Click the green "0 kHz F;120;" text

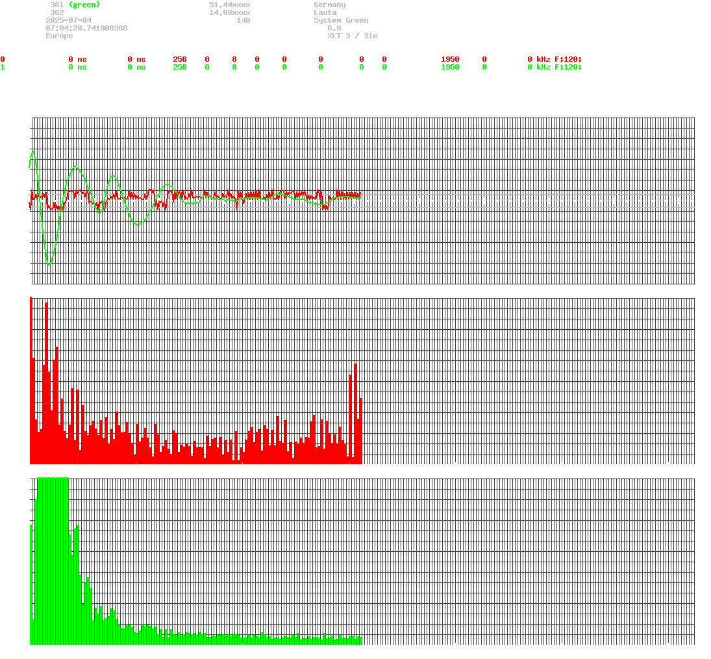coord(555,67)
